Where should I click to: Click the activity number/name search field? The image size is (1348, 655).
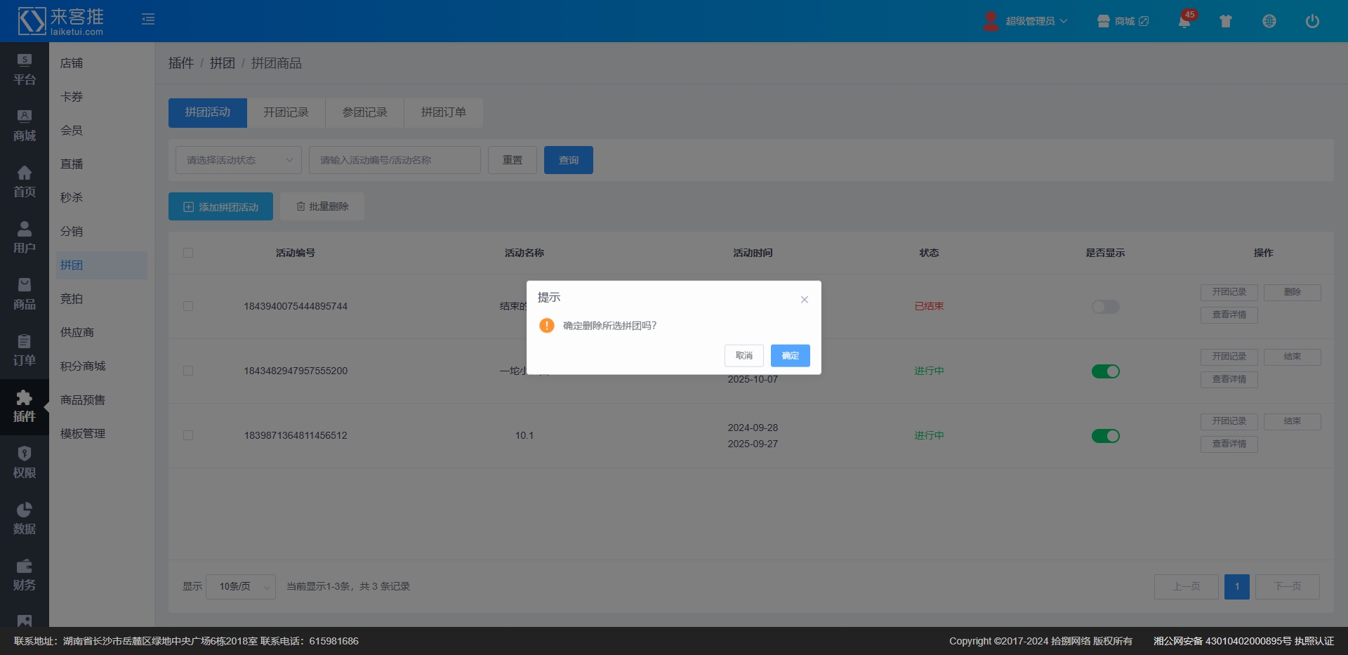[395, 160]
